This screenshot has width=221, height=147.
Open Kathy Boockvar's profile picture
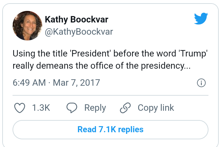coord(27,25)
